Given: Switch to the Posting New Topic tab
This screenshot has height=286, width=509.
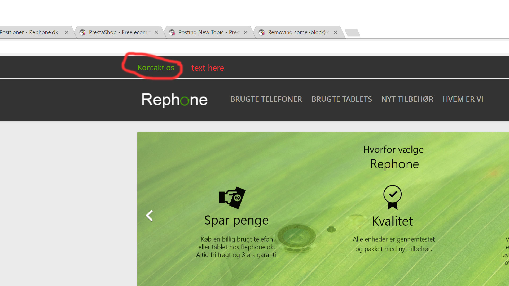Looking at the screenshot, I should [208, 32].
